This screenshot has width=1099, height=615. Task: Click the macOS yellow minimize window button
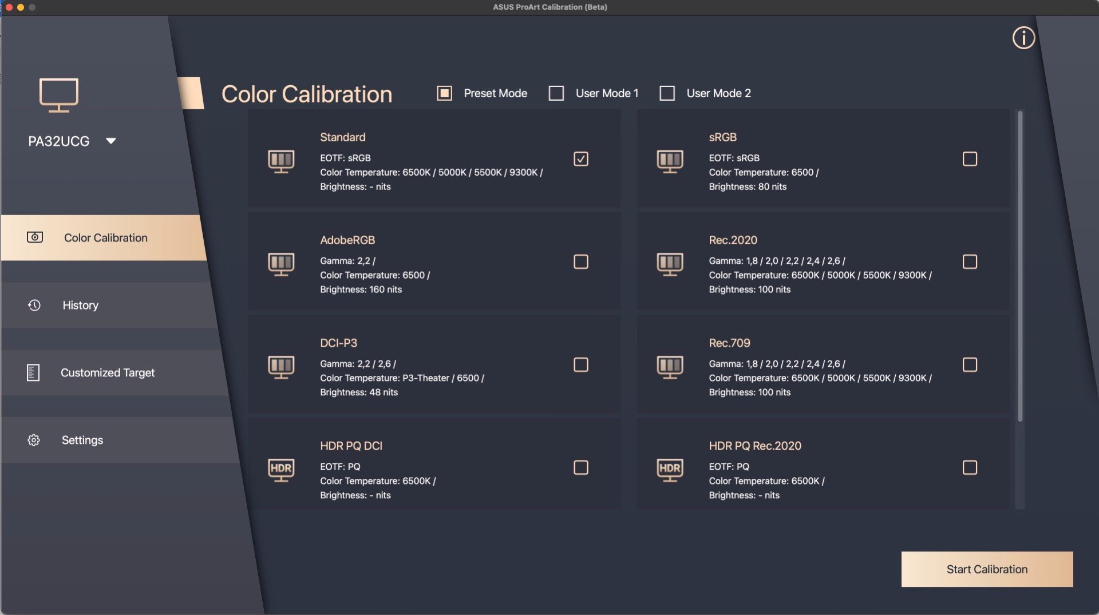21,7
